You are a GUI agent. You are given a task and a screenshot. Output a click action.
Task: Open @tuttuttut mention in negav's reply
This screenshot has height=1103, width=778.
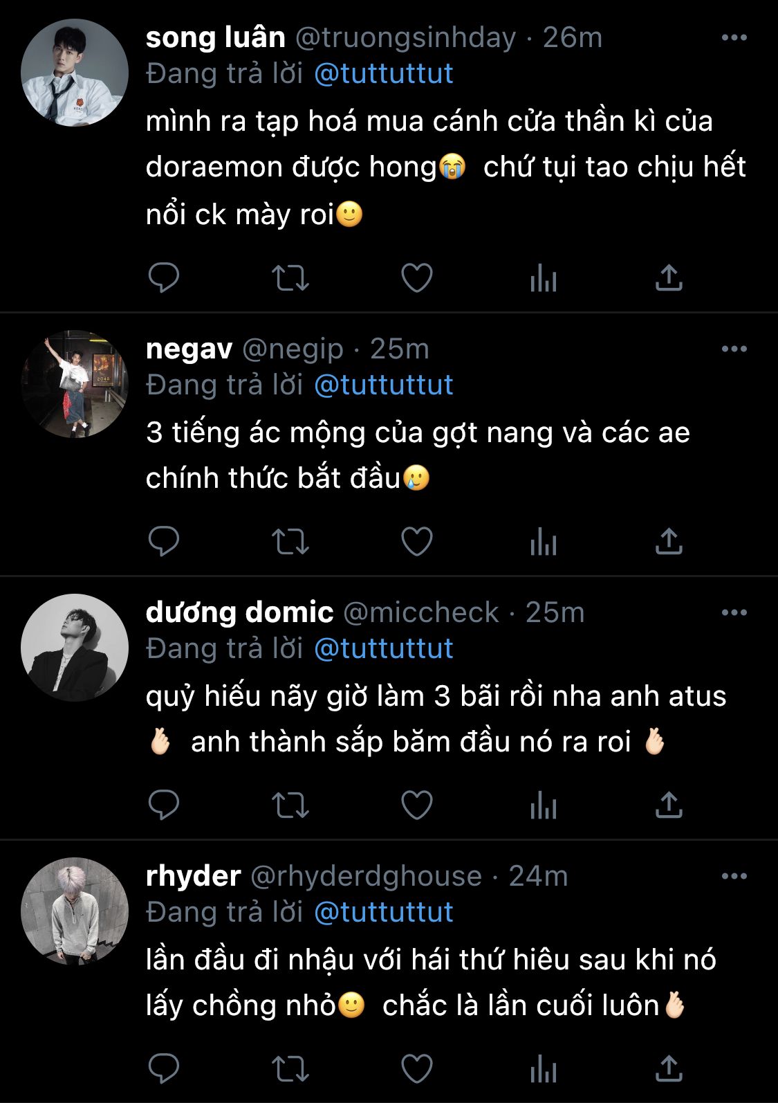[x=383, y=385]
